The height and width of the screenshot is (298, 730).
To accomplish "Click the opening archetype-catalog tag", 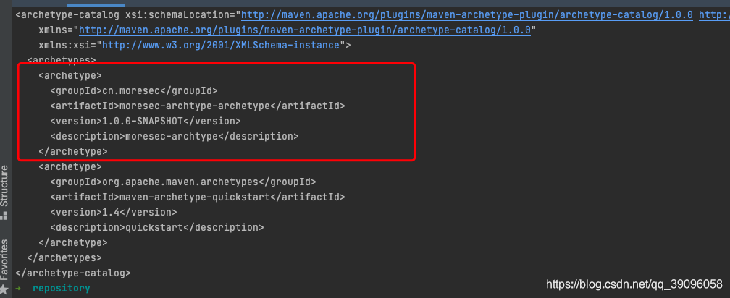I will [x=67, y=15].
